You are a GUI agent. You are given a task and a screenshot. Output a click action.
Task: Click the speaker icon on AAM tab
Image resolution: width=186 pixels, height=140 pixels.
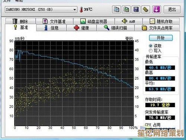[124, 21]
